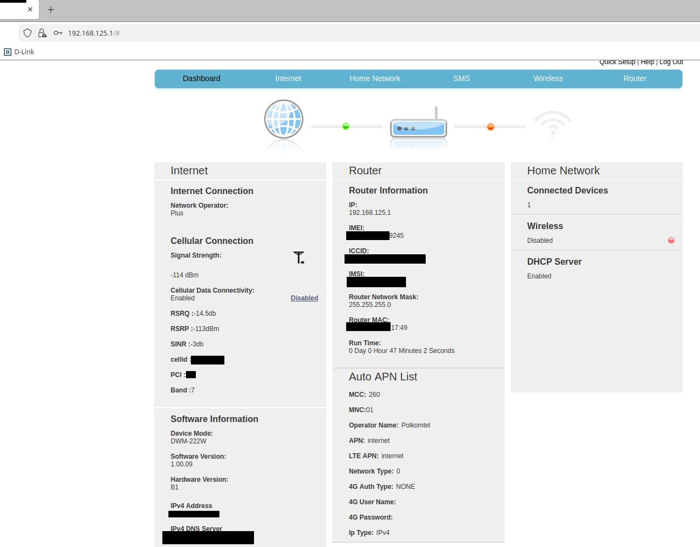Click the Operator Name Polkomtel entry
This screenshot has width=700, height=547.
pos(389,425)
